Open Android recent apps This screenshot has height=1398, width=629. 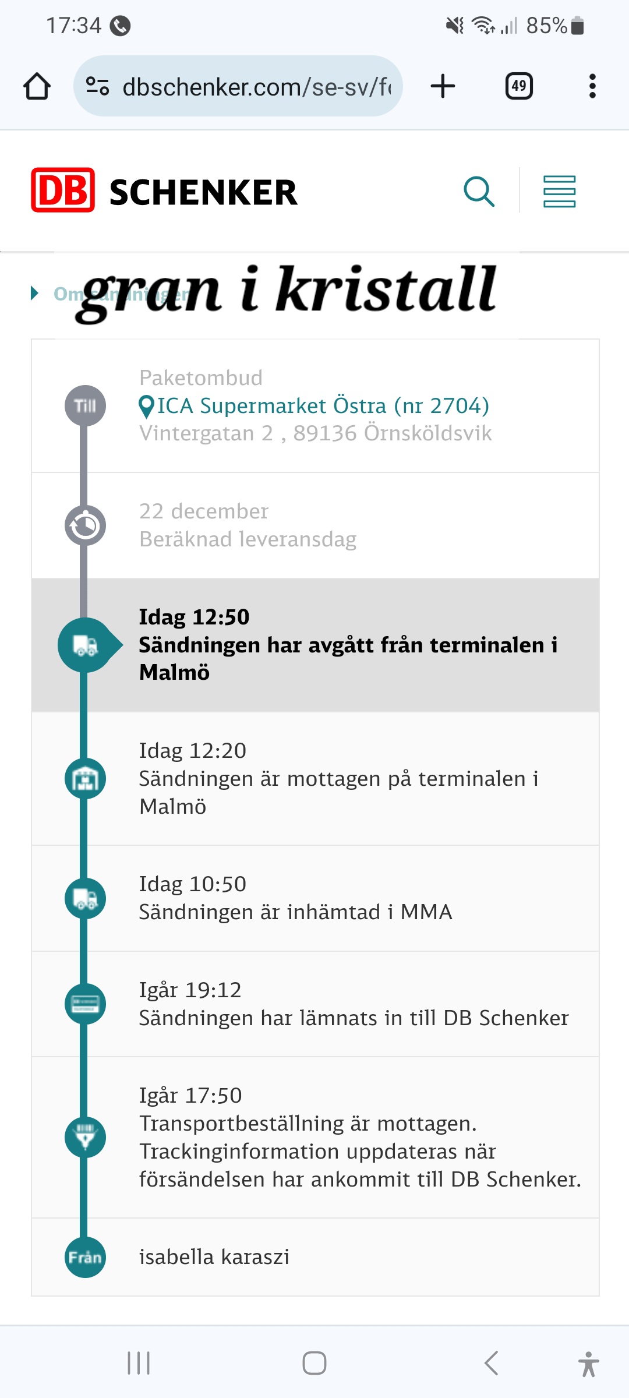(x=139, y=1363)
